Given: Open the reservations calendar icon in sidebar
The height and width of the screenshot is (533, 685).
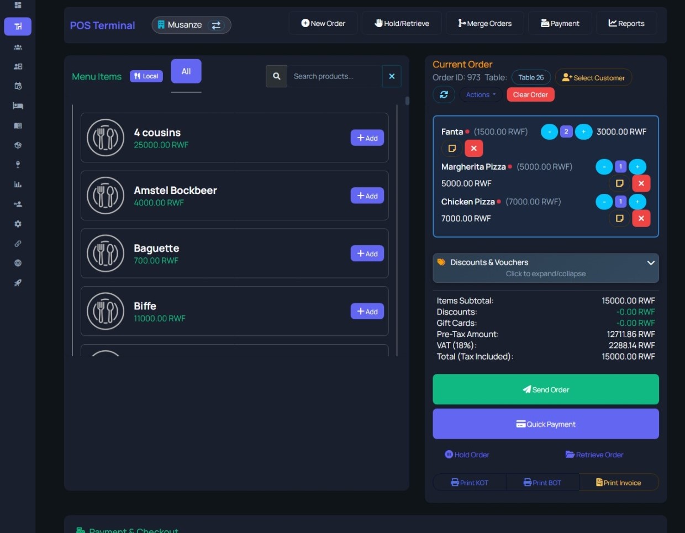Looking at the screenshot, I should pos(18,86).
